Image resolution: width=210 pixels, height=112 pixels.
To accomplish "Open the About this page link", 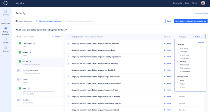I will pyautogui.click(x=201, y=13).
